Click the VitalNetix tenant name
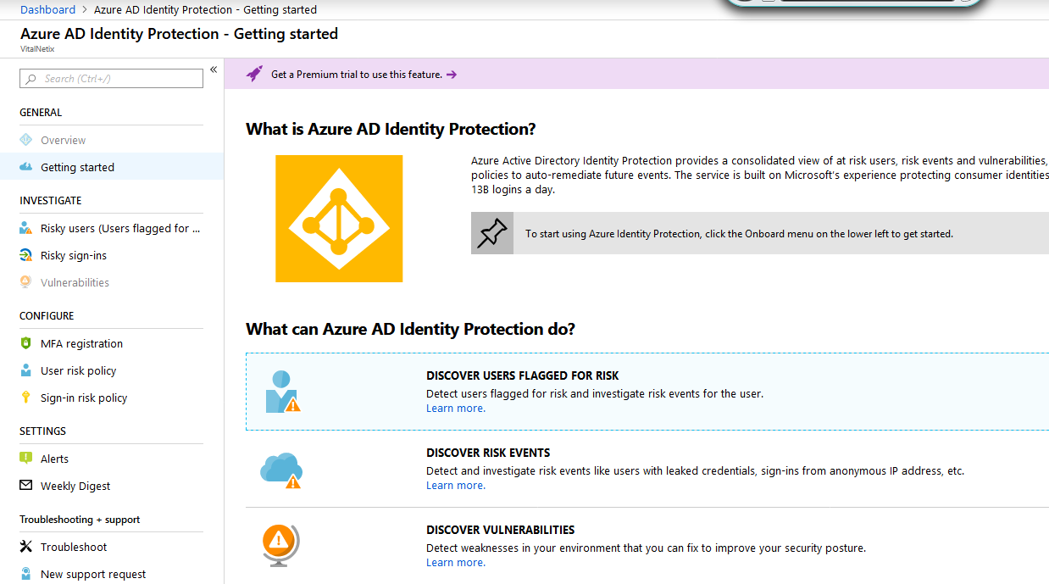1049x584 pixels. point(37,49)
